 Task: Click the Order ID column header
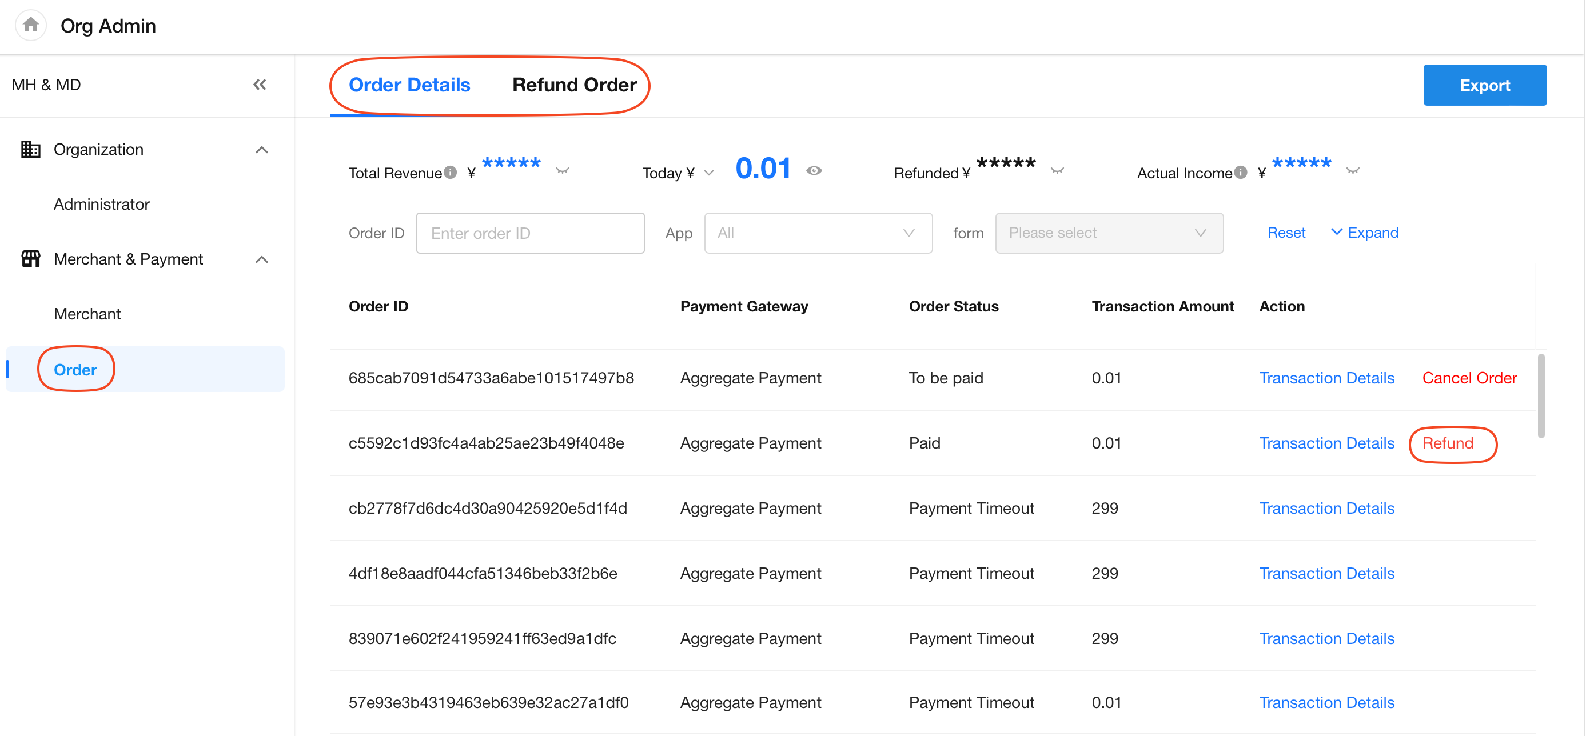pos(378,306)
